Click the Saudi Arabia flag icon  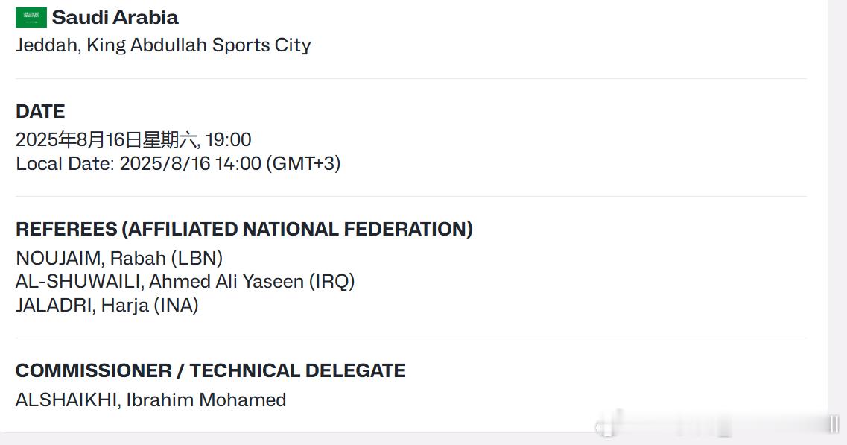click(x=31, y=17)
